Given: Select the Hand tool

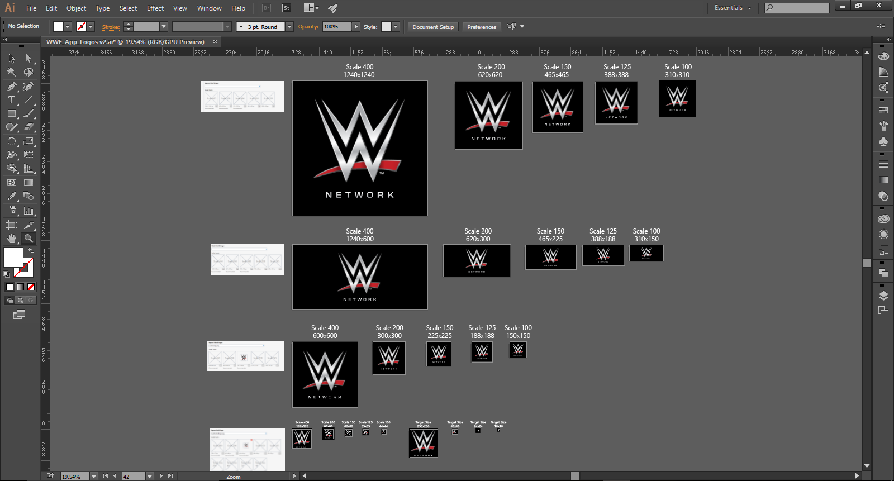Looking at the screenshot, I should 12,238.
